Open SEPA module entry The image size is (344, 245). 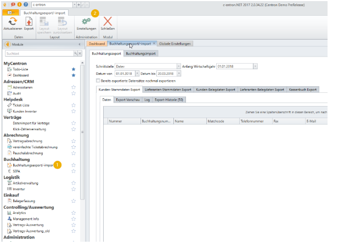(18, 171)
